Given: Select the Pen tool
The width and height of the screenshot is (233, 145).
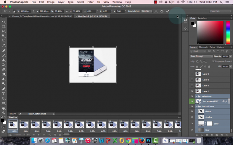Looking at the screenshot, I should coord(3,89).
